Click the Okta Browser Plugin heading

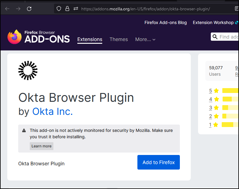click(x=76, y=98)
